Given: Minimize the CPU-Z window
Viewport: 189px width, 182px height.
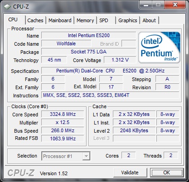Looking at the screenshot, I should (146, 5).
